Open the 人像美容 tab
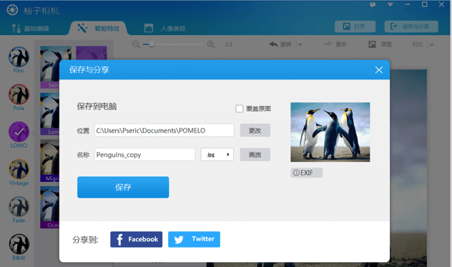 coord(165,29)
